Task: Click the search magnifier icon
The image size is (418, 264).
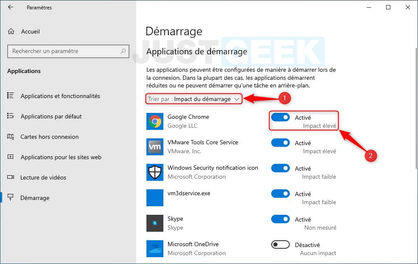Action: [123, 51]
